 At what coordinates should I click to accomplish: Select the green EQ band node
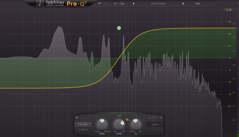click(119, 28)
